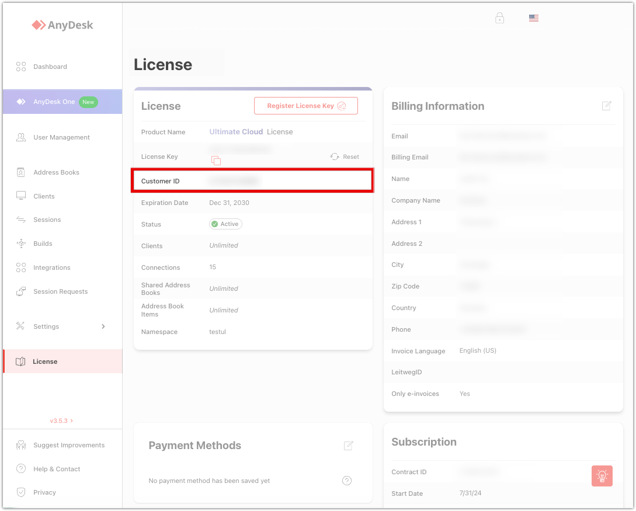Viewport: 636px width, 511px height.
Task: Click Subscription section heading
Action: point(424,442)
